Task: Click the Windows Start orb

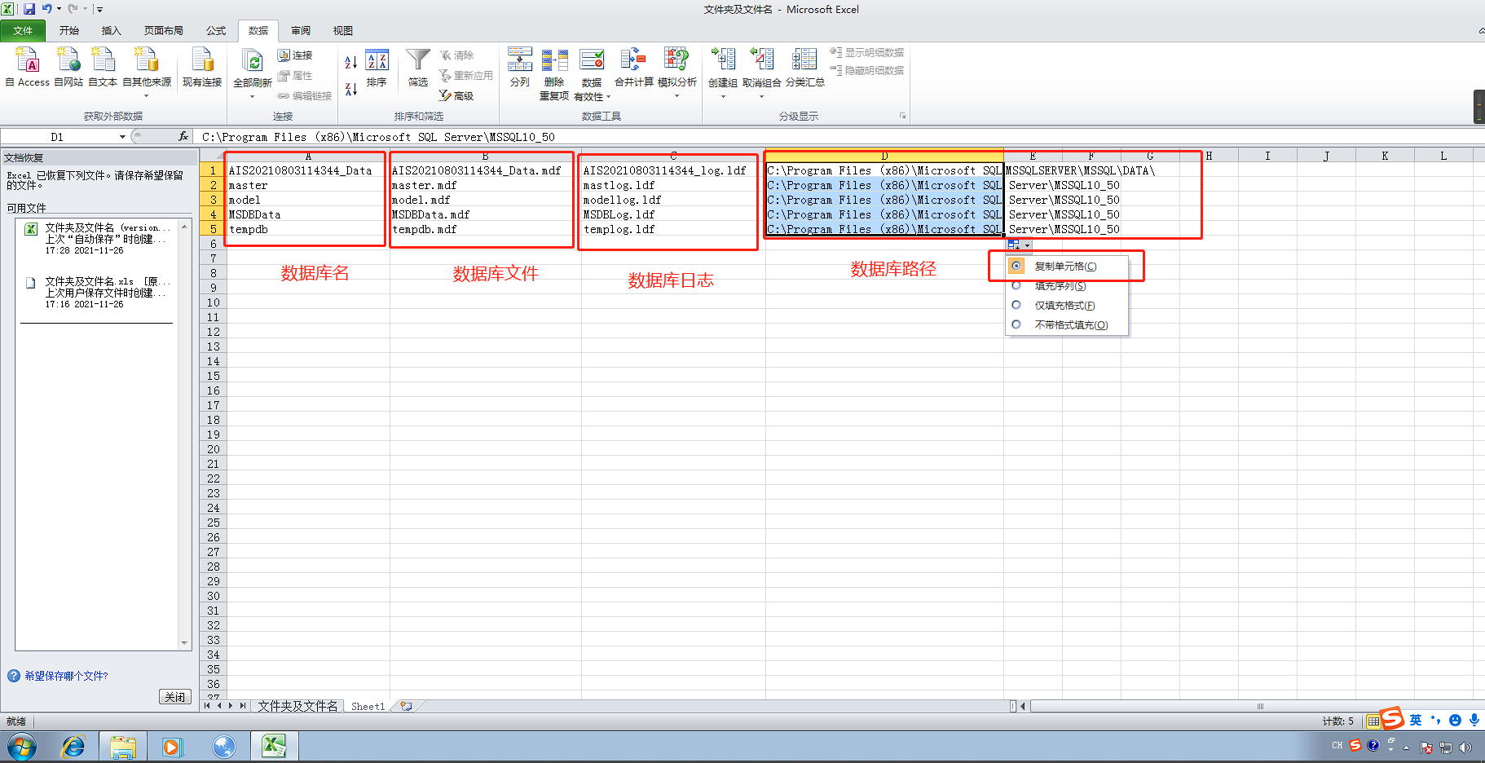Action: [x=22, y=746]
